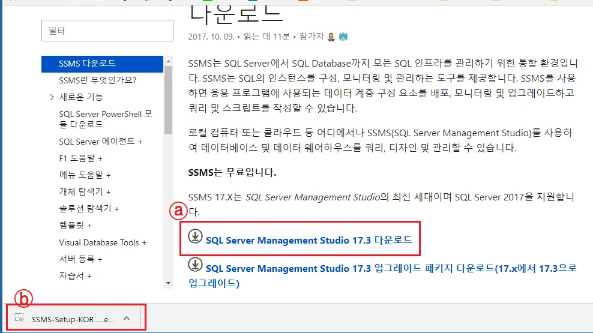Click second contributor avatar

(x=343, y=37)
